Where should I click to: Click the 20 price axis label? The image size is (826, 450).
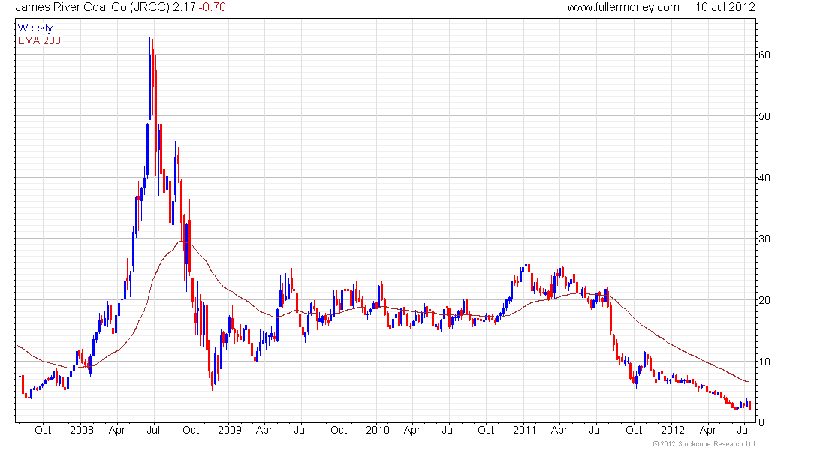pos(764,300)
